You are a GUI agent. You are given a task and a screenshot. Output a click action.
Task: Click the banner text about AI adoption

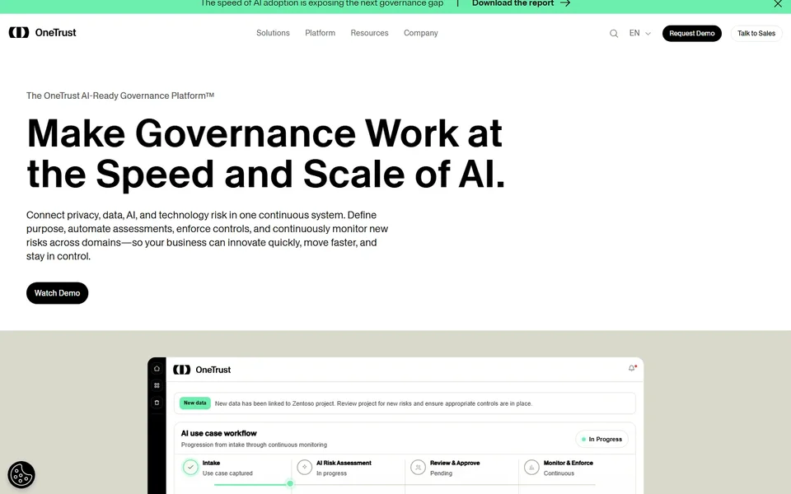[321, 3]
